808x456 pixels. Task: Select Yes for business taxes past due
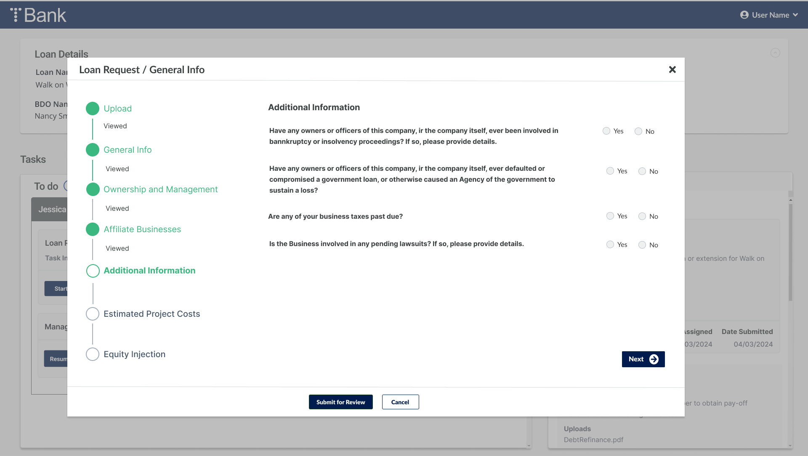[x=610, y=216]
